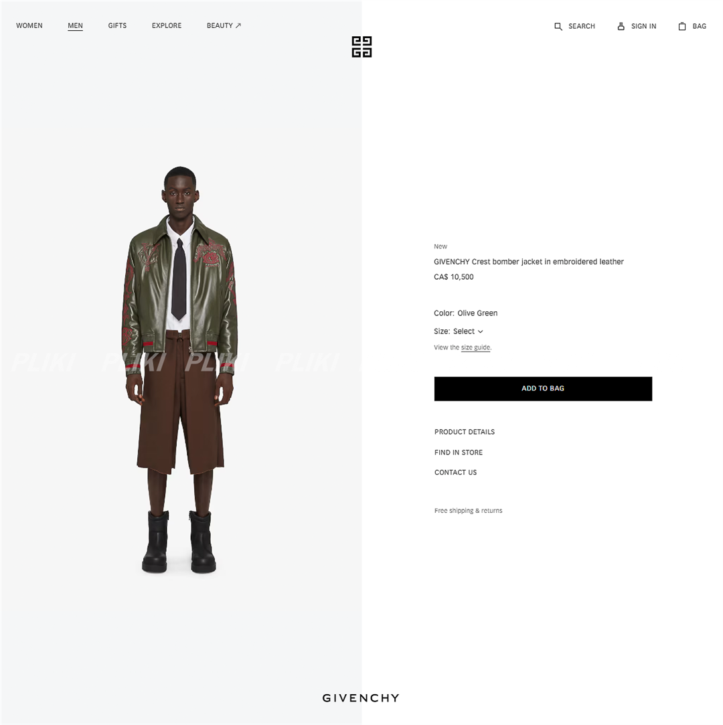This screenshot has width=723, height=725.
Task: Open the Explore menu
Action: tap(167, 25)
